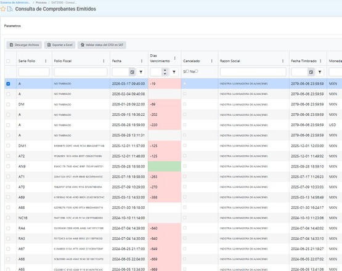The height and width of the screenshot is (271, 342).
Task: Go to the Proceso breadcrumb
Action: click(41, 2)
